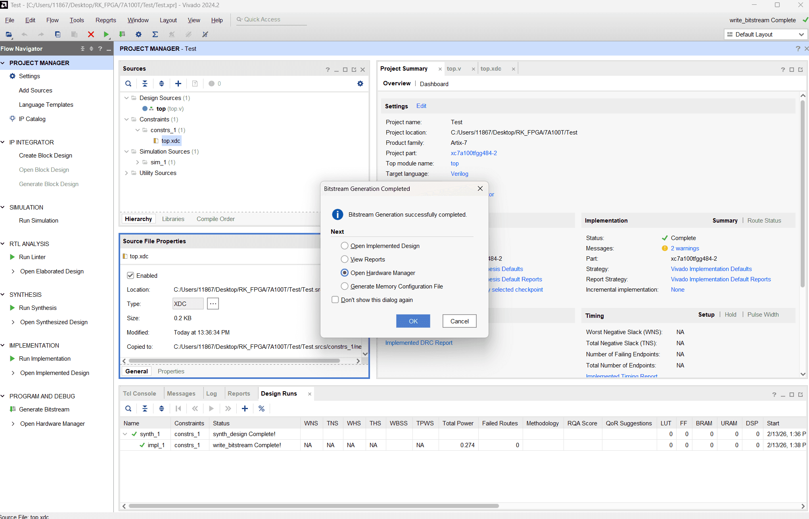Click the percent icon in Design Runs toolbar

tap(261, 409)
